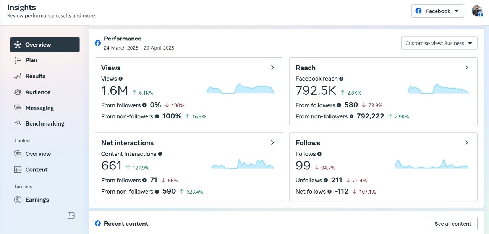Click the Content interactions sparkline chart
This screenshot has height=234, width=489.
[x=243, y=164]
